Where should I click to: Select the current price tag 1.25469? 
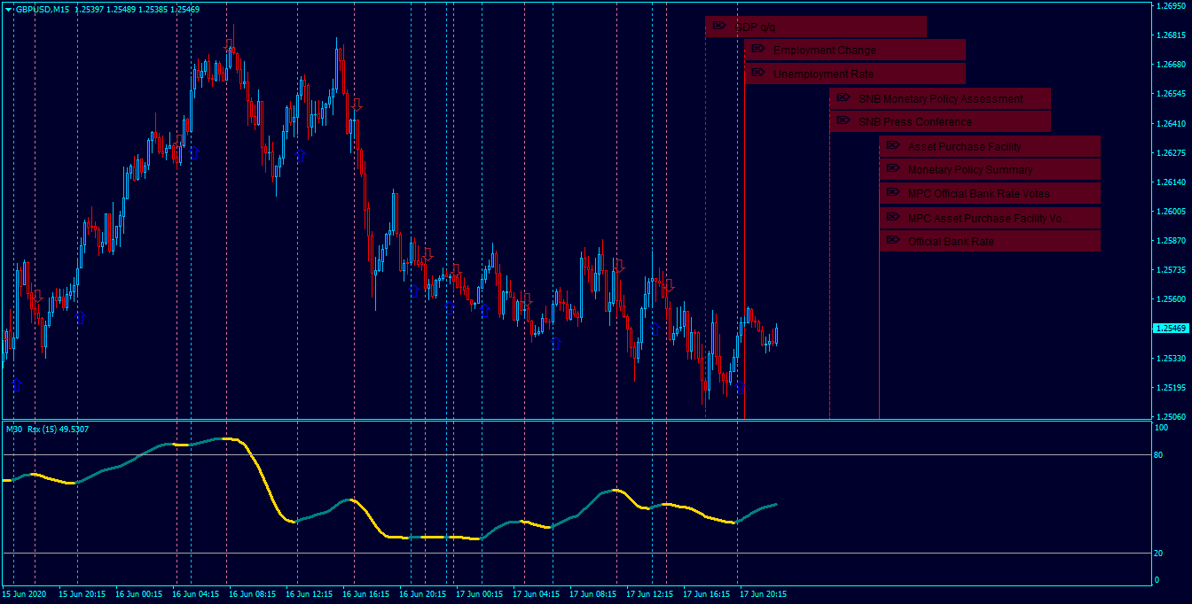[x=1171, y=328]
